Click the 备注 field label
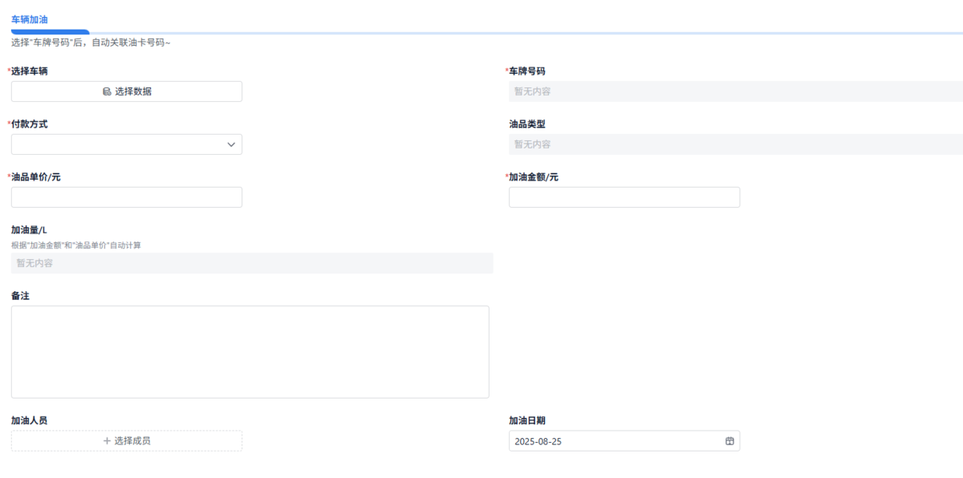The image size is (963, 478). pyautogui.click(x=21, y=296)
